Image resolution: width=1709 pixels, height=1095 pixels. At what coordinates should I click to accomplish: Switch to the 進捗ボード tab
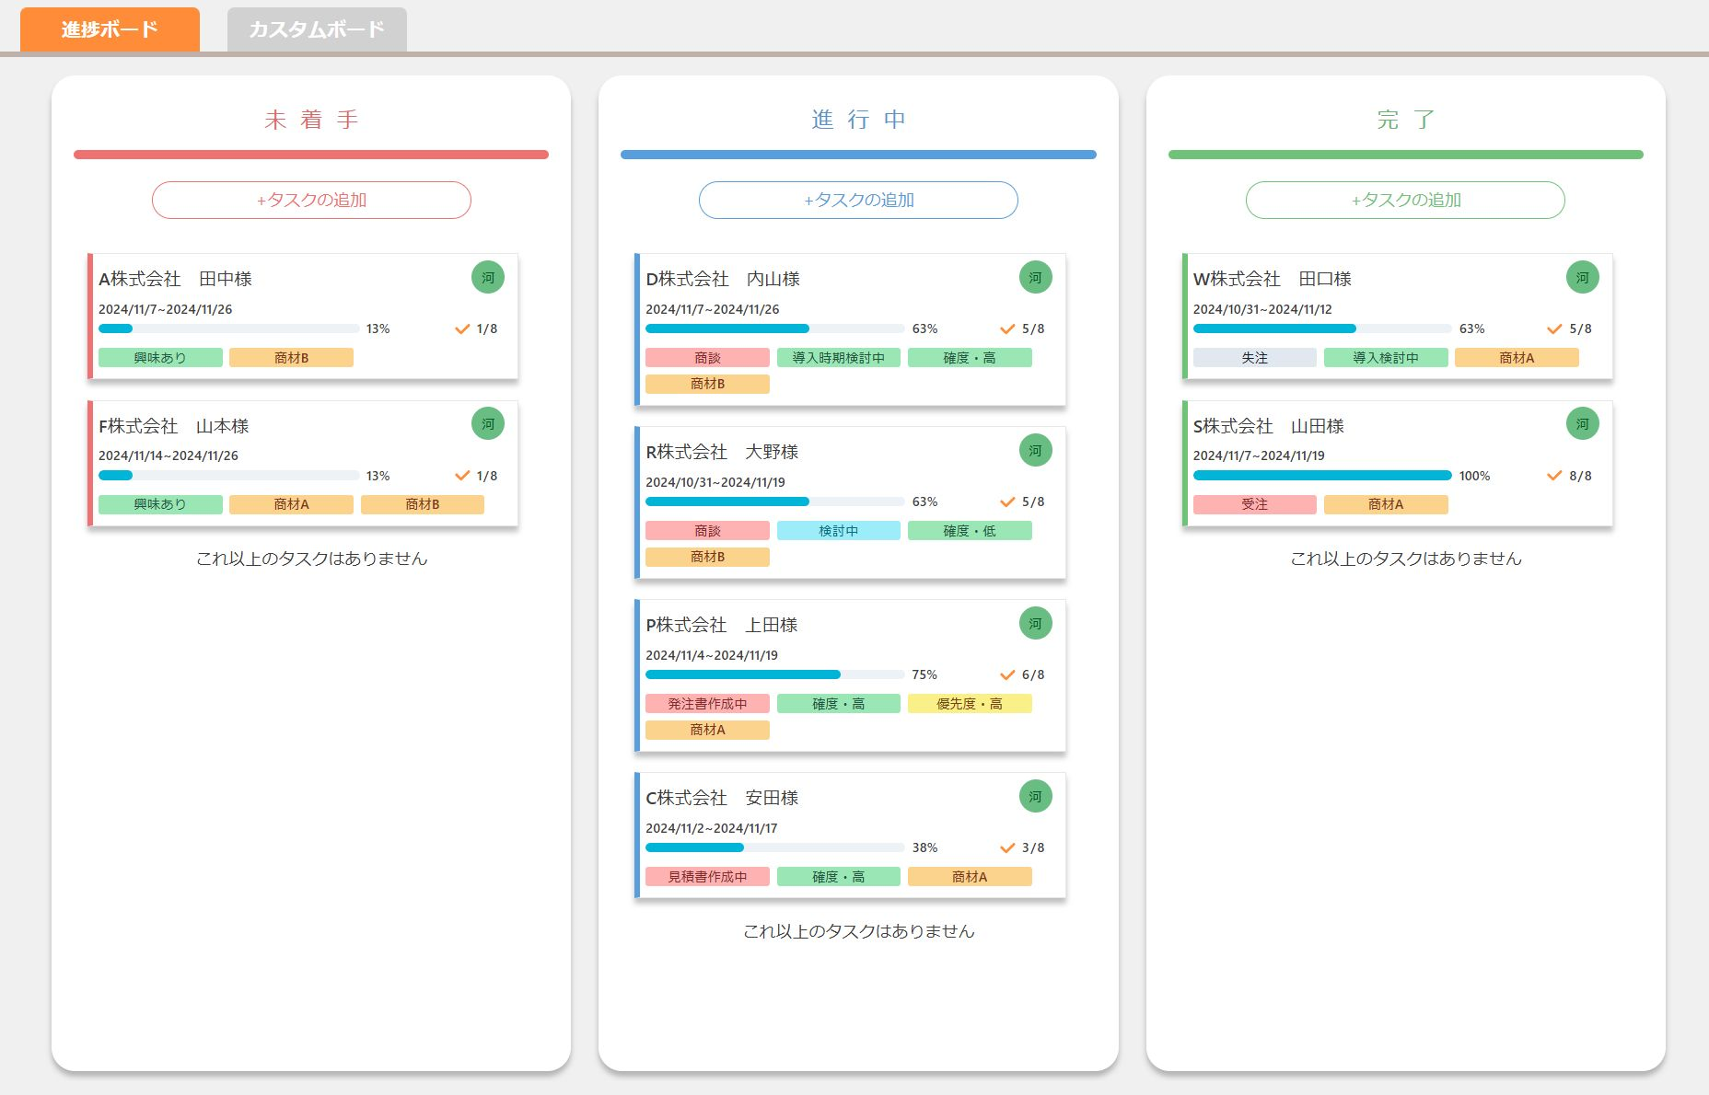110,29
